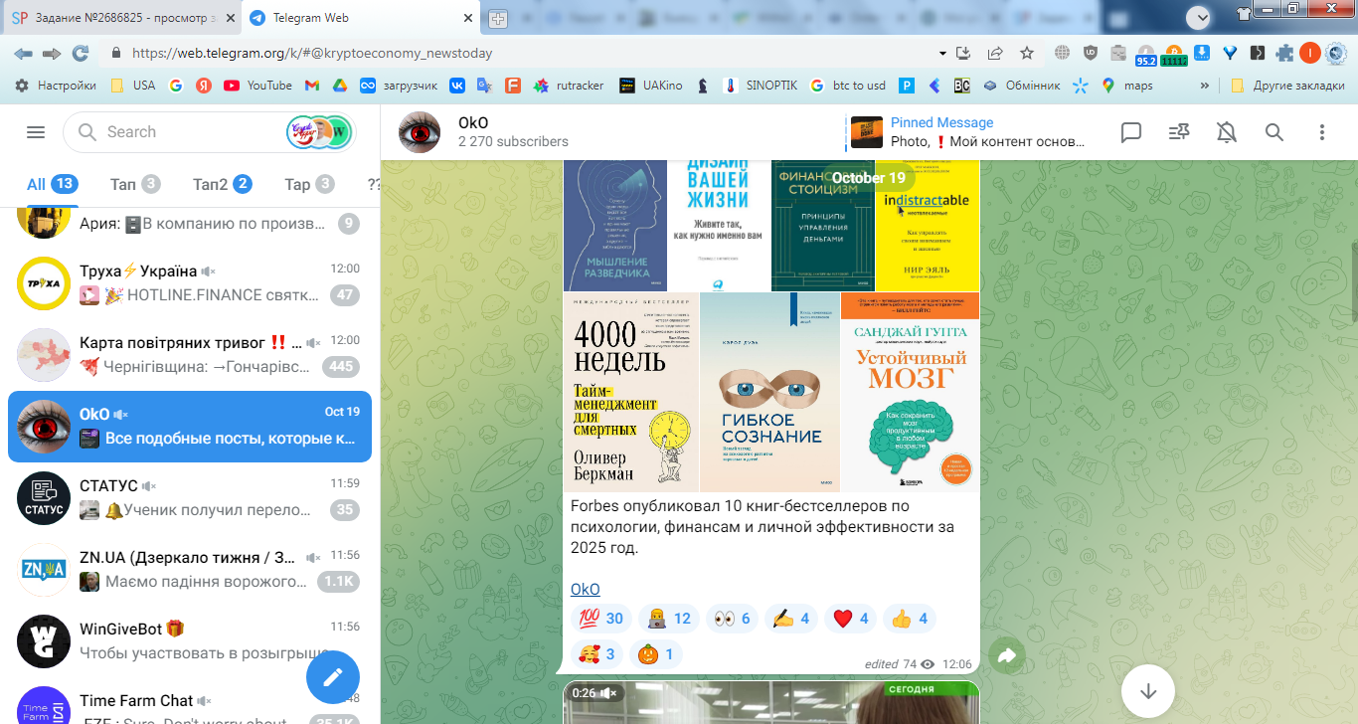Go back in the browser
Screen dimensions: 1358x724
pos(23,54)
